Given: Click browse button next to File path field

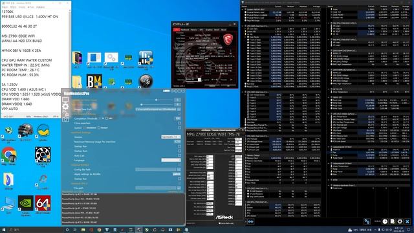Looking at the screenshot, I should (179, 188).
